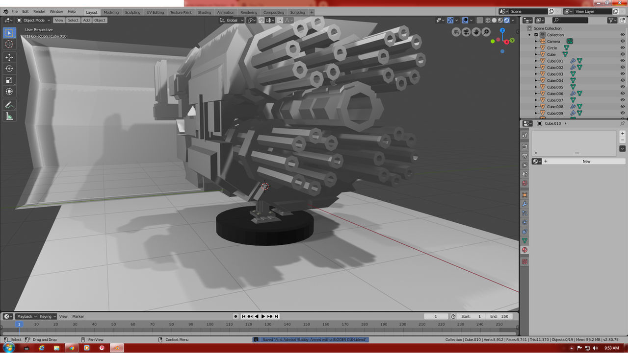
Task: Switch to the UV Editing workspace tab
Action: (x=155, y=12)
